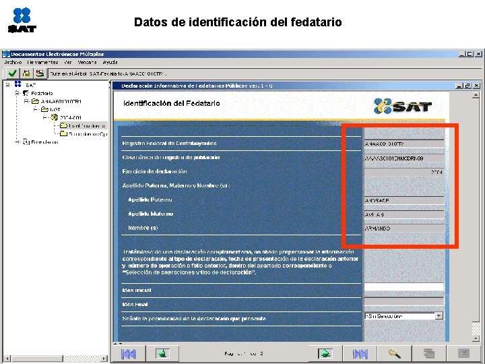
Task: Click the 2014-001 declaration icon in tree
Action: coord(55,117)
